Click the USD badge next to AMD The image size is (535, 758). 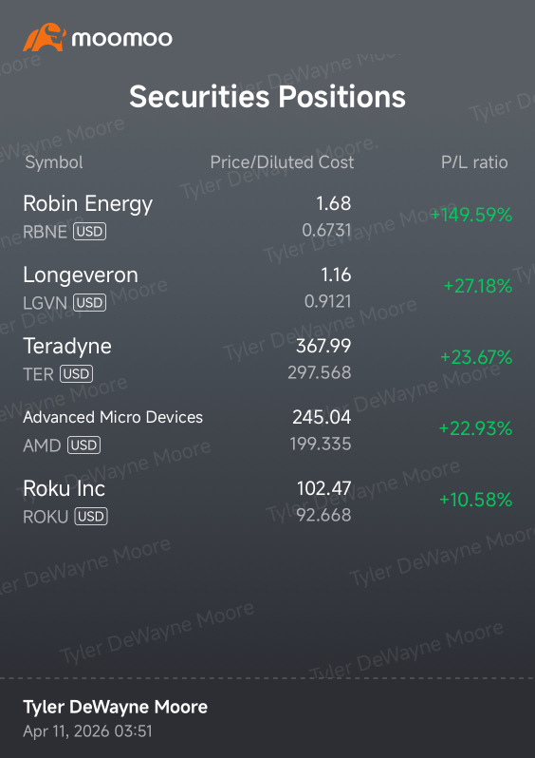(84, 445)
